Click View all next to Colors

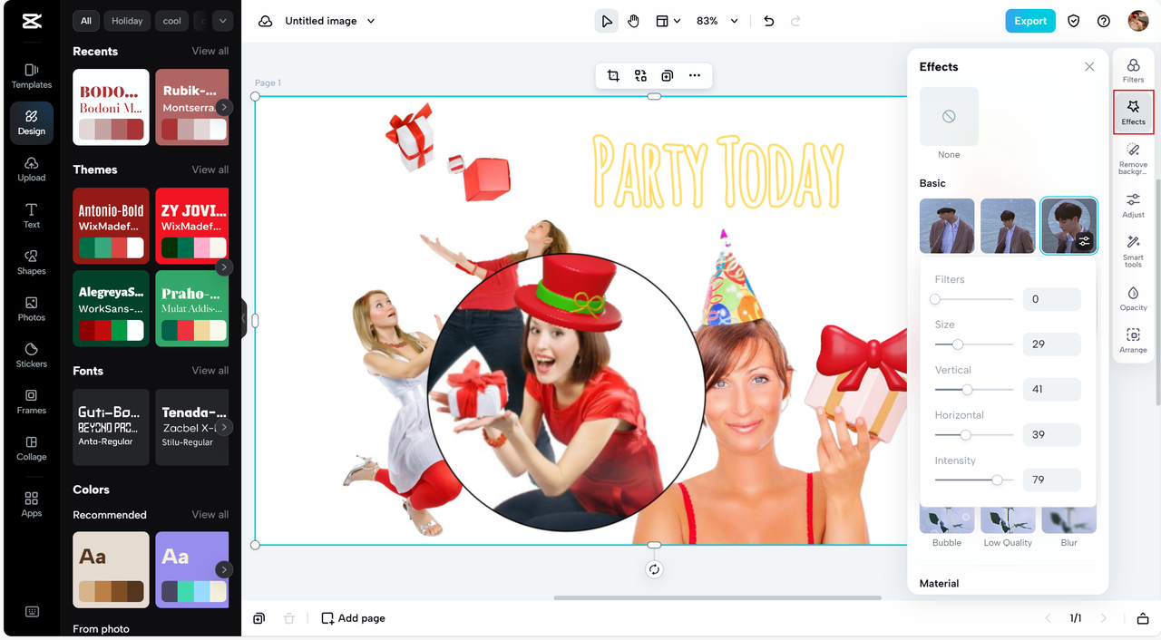coord(210,514)
